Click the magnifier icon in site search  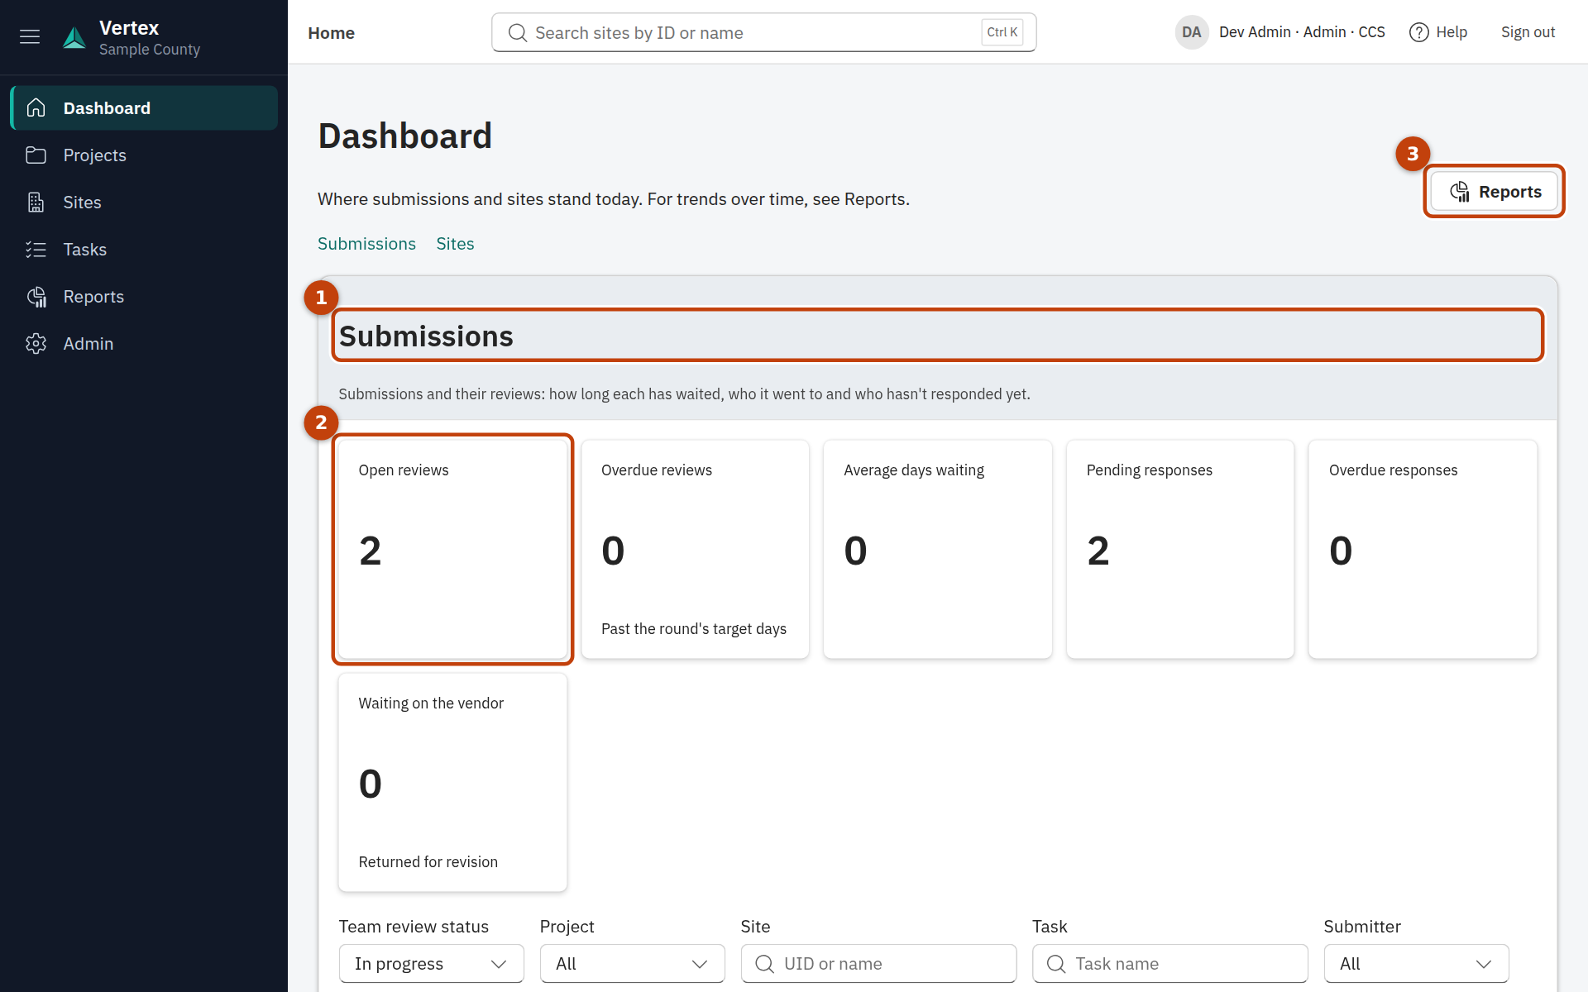518,32
